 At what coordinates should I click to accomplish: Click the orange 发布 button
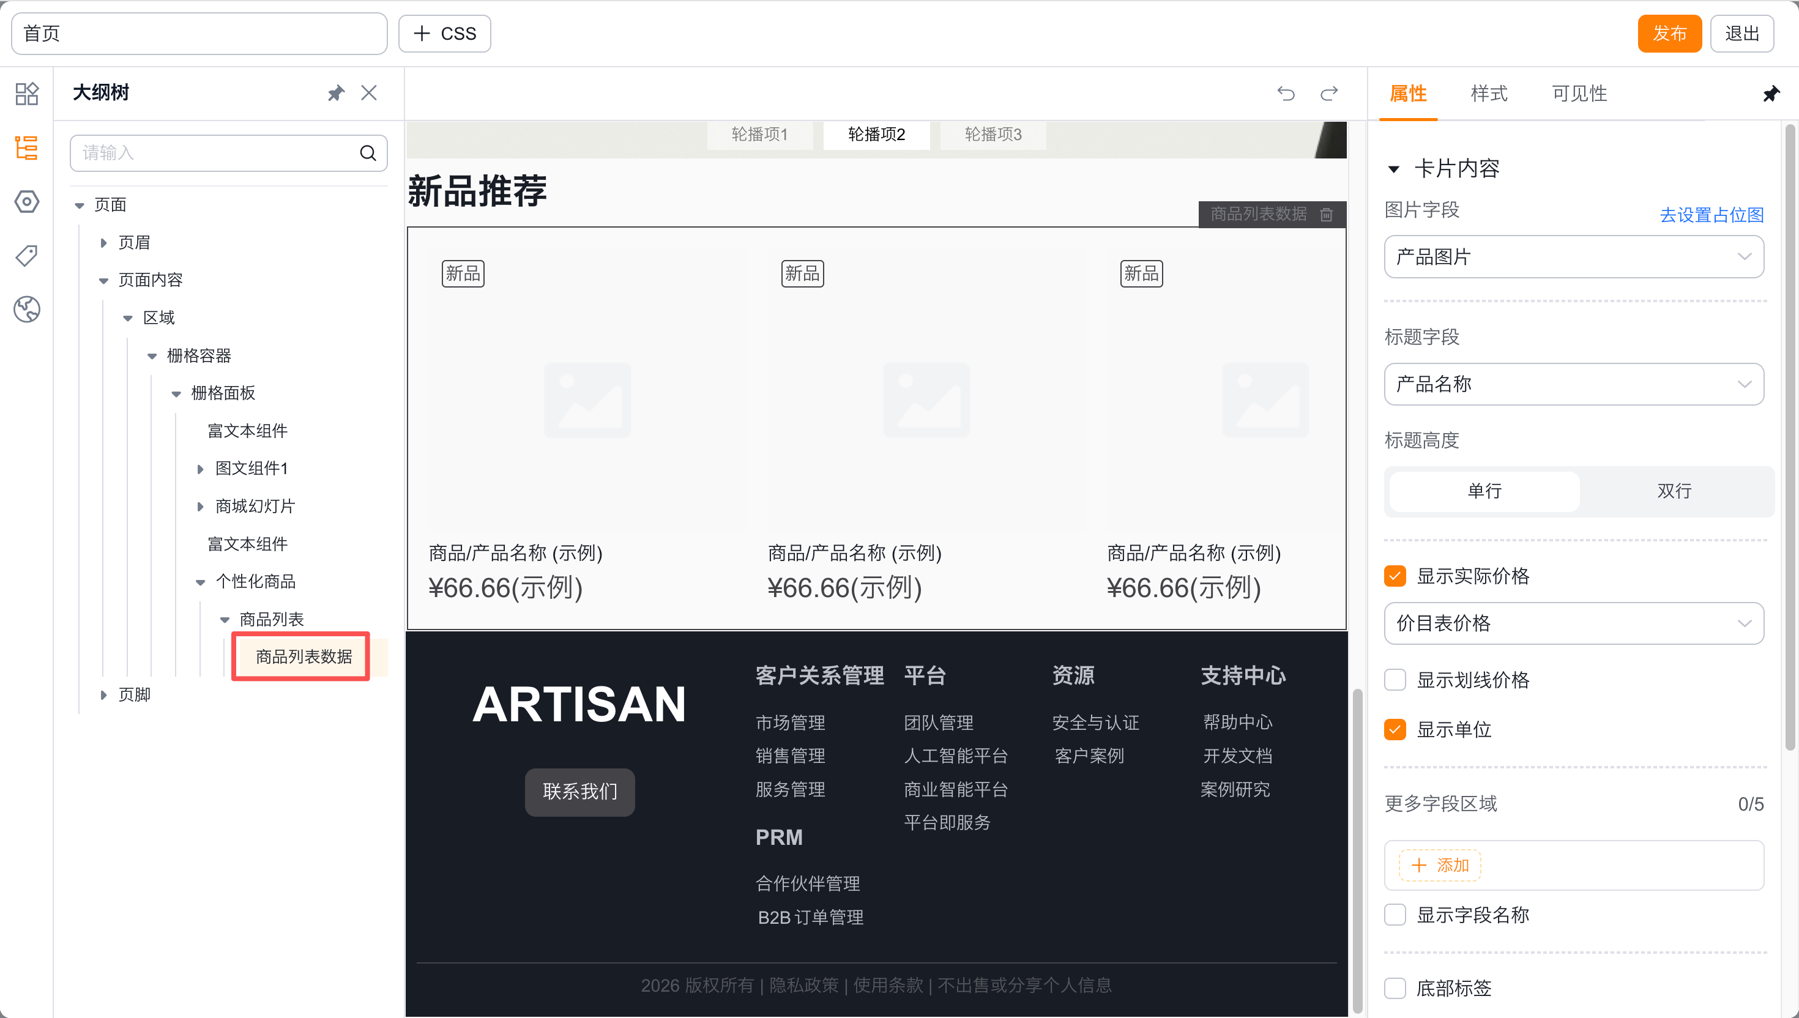point(1669,34)
